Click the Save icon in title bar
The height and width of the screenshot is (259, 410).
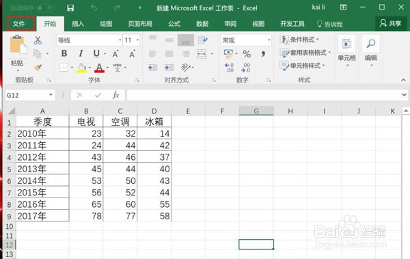pyautogui.click(x=70, y=8)
